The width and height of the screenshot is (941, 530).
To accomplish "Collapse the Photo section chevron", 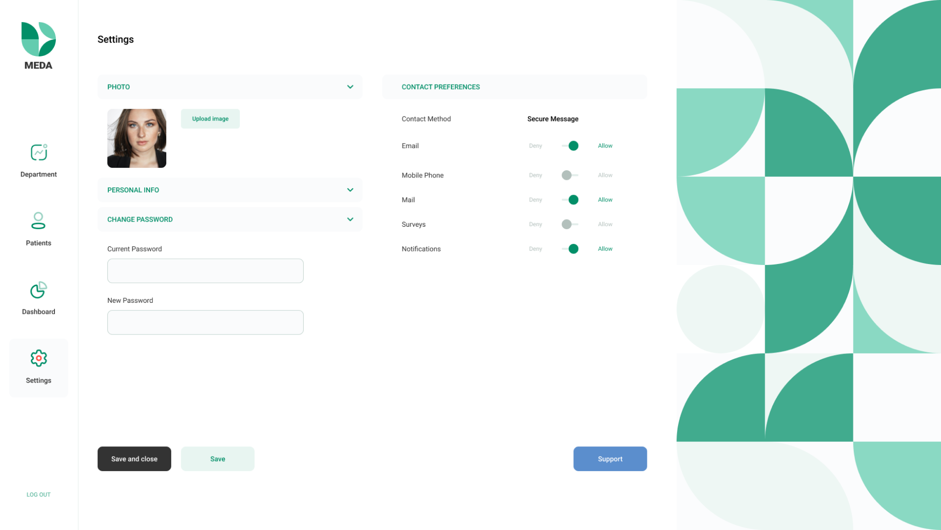I will (350, 87).
